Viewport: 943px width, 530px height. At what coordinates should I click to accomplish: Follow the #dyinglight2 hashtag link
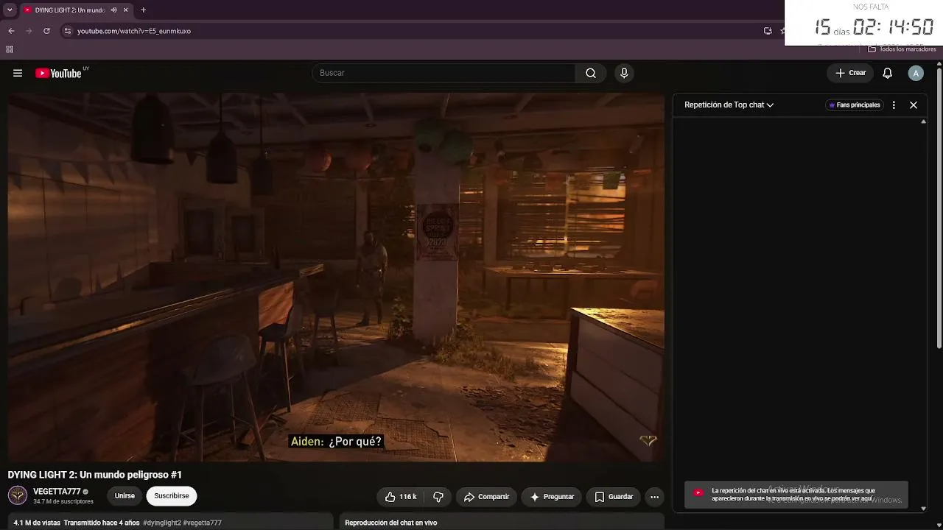click(x=162, y=523)
